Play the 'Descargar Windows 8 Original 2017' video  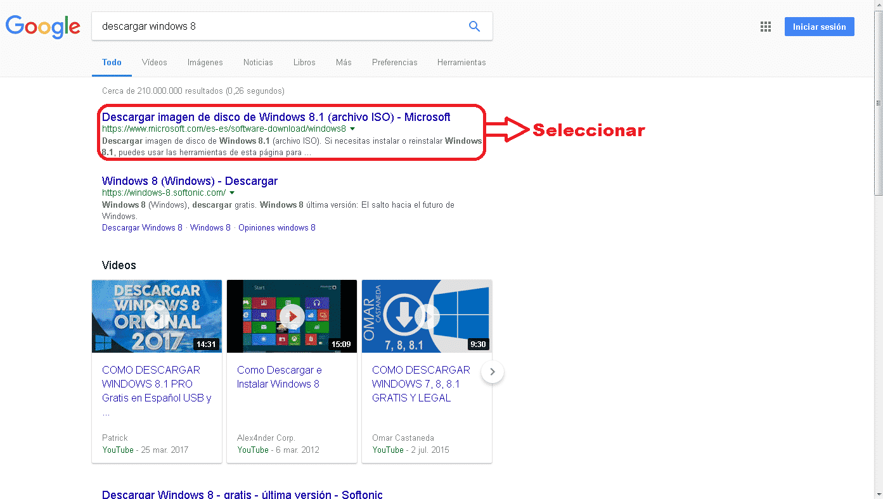(157, 316)
